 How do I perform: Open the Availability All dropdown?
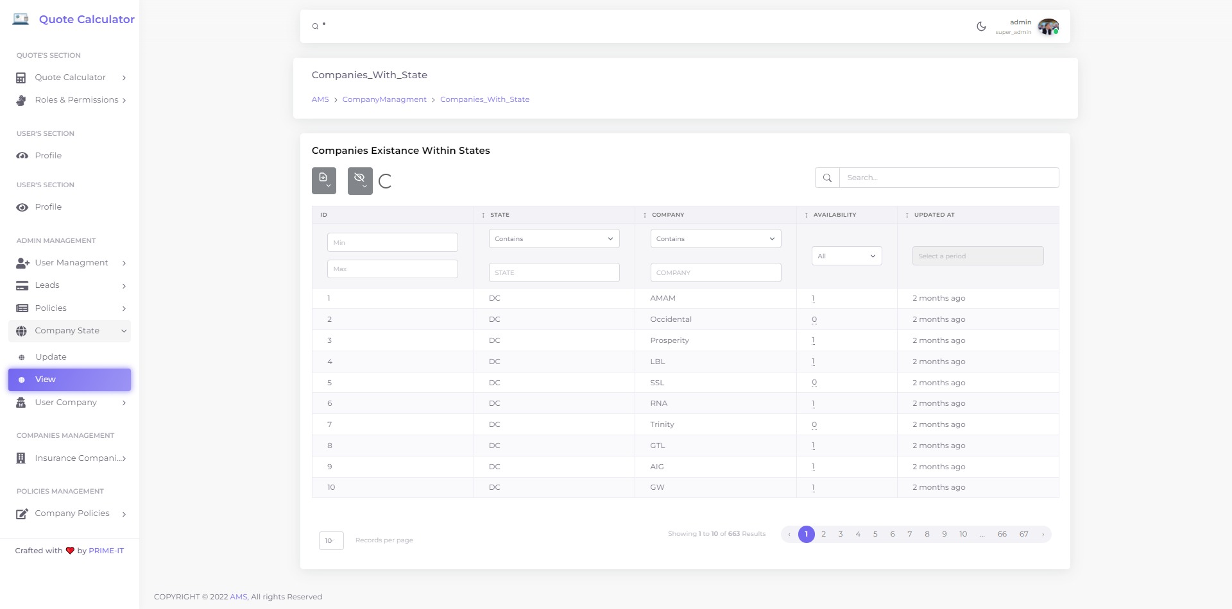(x=847, y=256)
